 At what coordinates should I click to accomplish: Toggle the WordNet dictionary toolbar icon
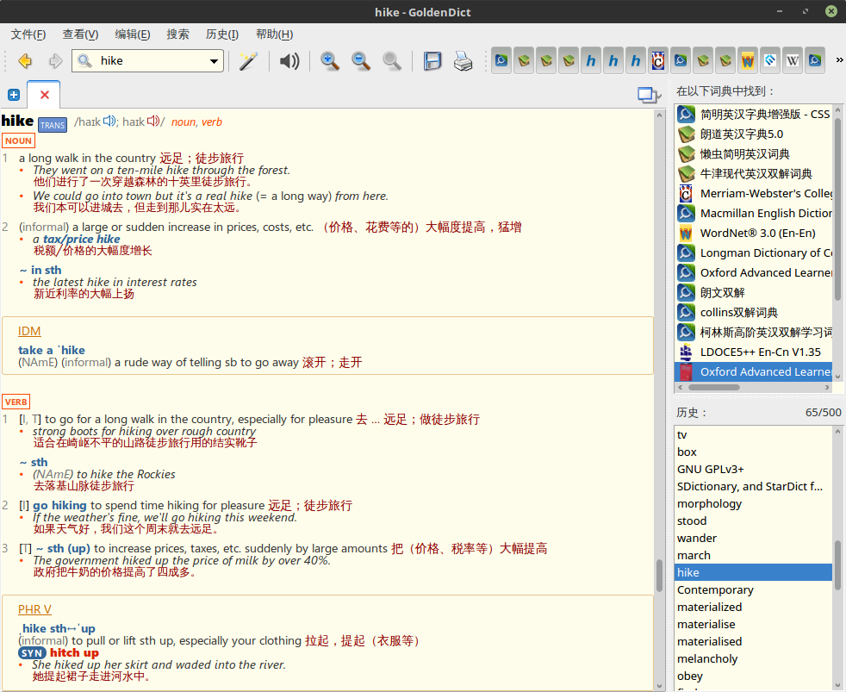[748, 61]
